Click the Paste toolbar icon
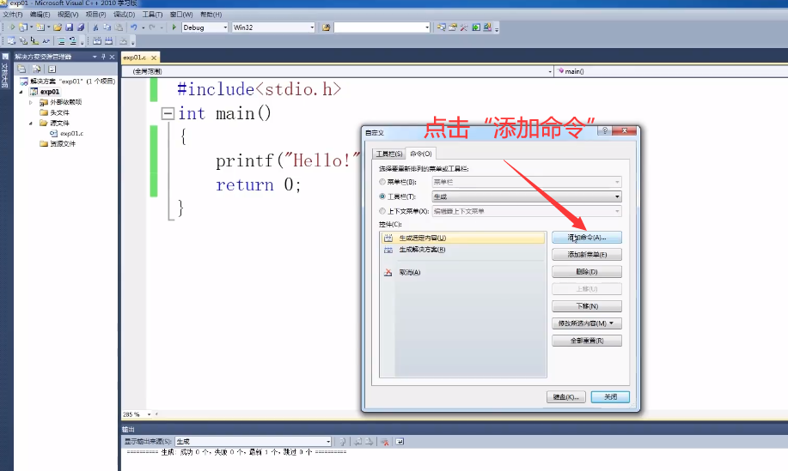Viewport: 788px width, 471px height. pos(119,27)
